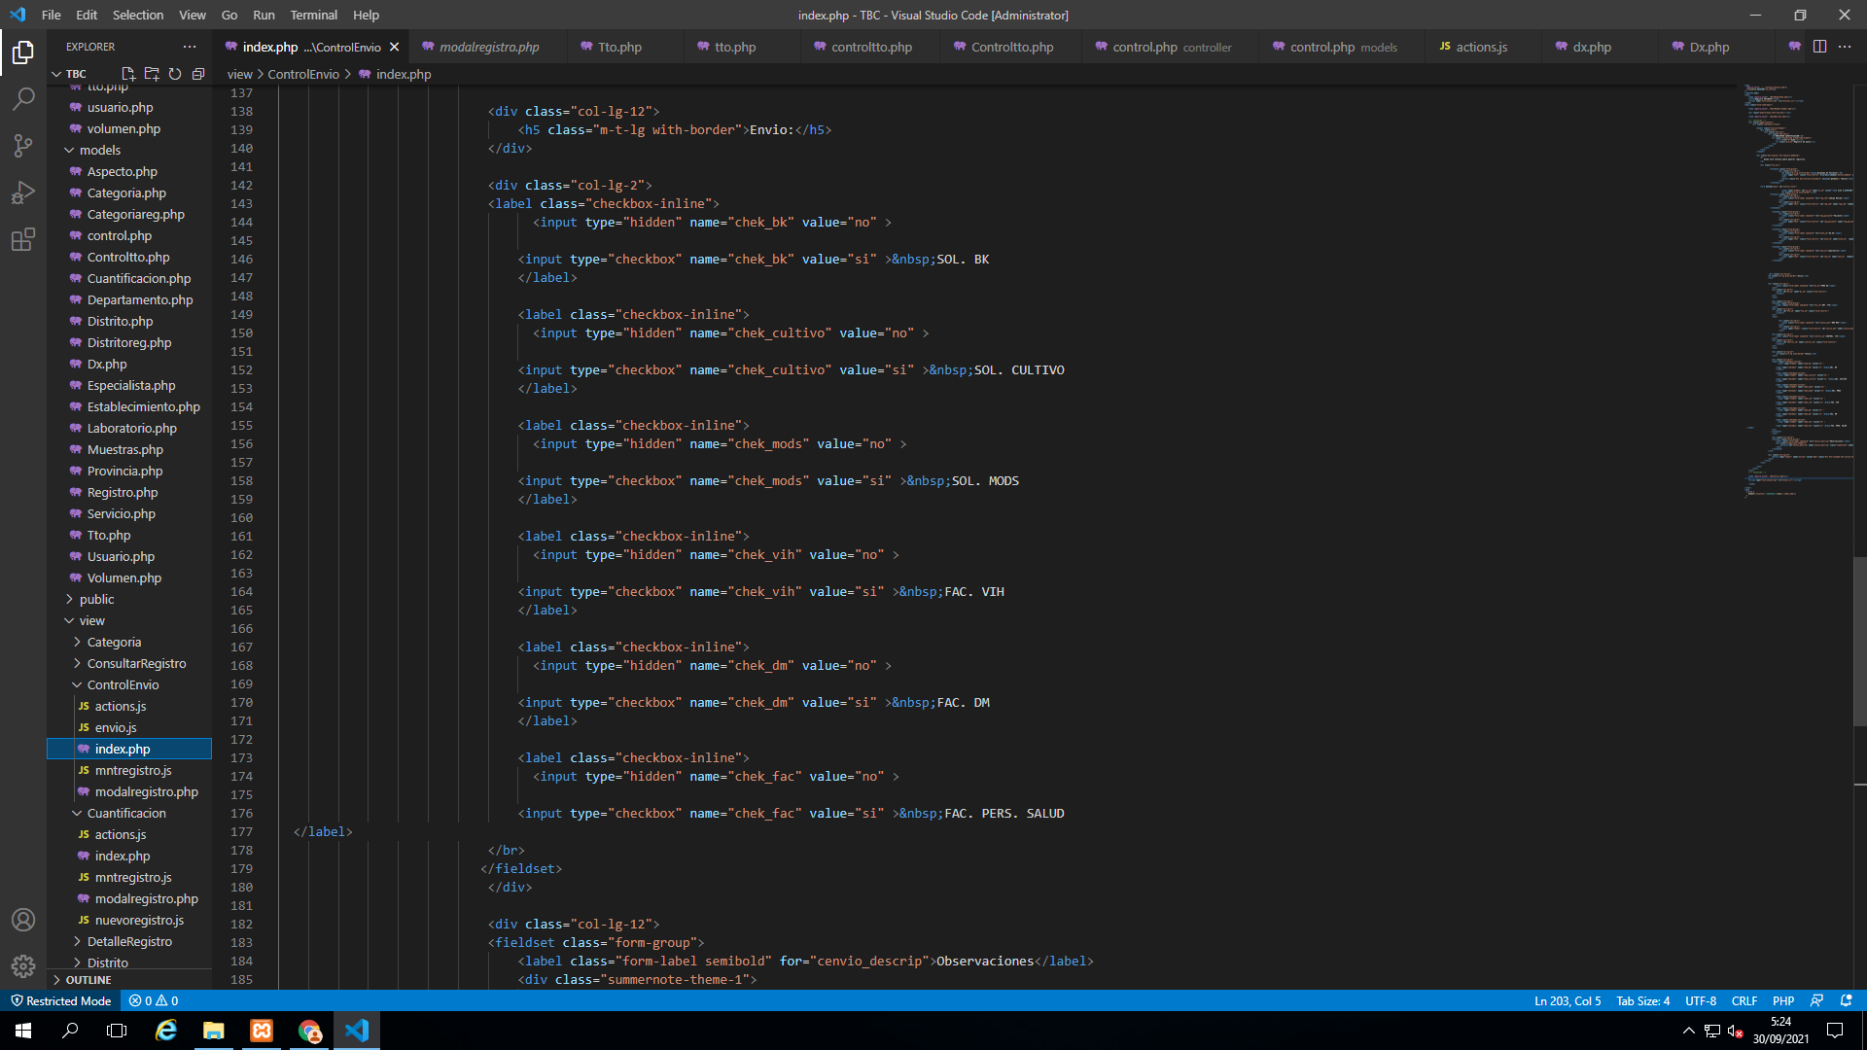
Task: Open Source Control view
Action: tap(23, 146)
